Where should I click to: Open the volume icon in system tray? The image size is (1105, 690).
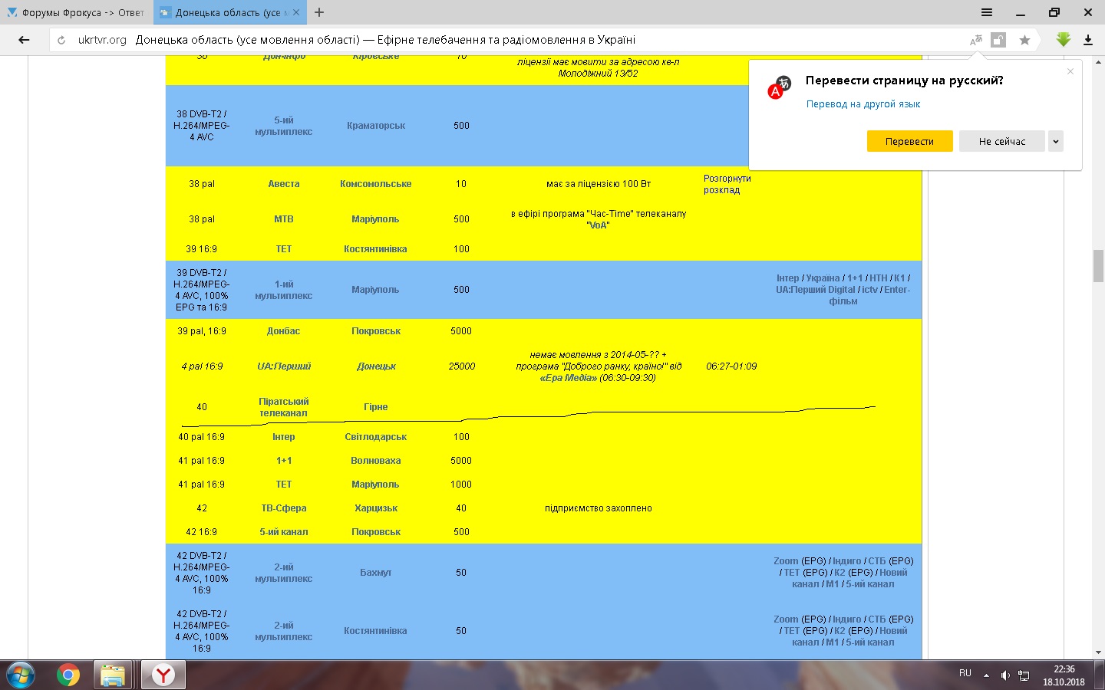pyautogui.click(x=1005, y=675)
